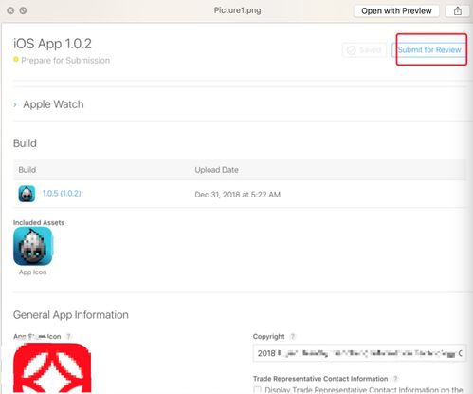
Task: Click the Submit for Review button
Action: coord(429,50)
